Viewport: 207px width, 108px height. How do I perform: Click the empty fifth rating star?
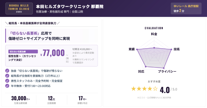[155, 89]
